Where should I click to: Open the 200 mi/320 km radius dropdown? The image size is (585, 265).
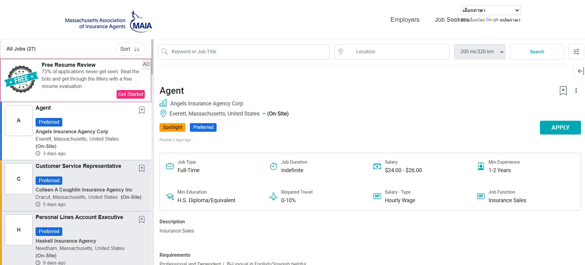[x=479, y=52]
